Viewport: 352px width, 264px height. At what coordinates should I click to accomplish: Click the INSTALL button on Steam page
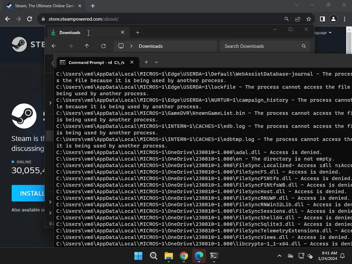click(x=28, y=193)
